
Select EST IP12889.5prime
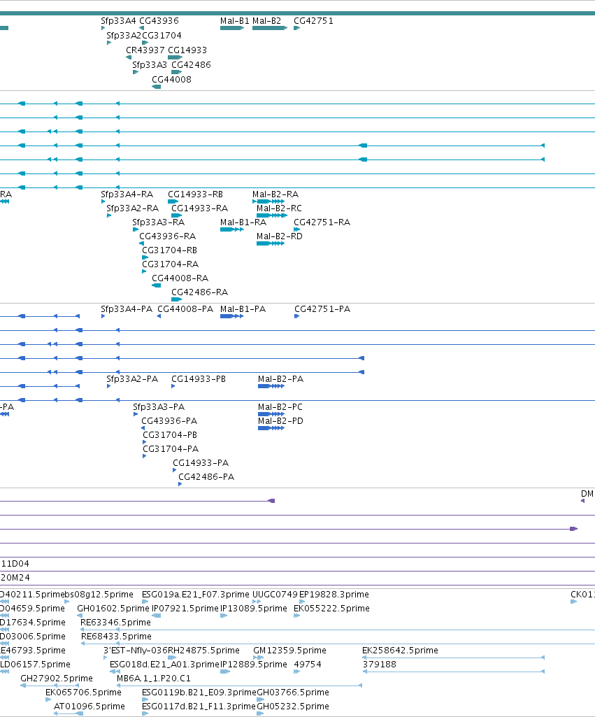(x=254, y=665)
